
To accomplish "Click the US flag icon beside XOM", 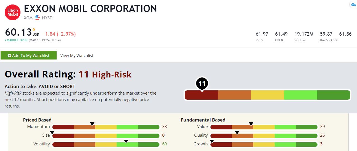I will click(37, 18).
